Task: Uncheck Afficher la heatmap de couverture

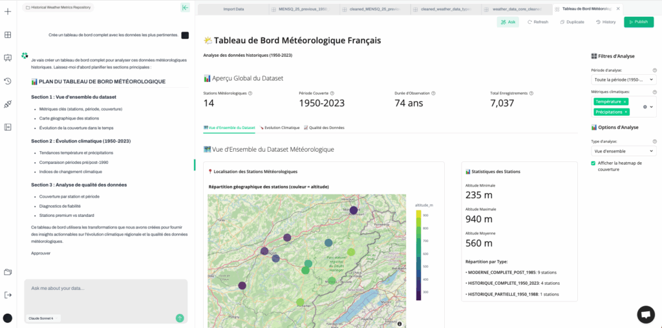Action: pyautogui.click(x=593, y=163)
